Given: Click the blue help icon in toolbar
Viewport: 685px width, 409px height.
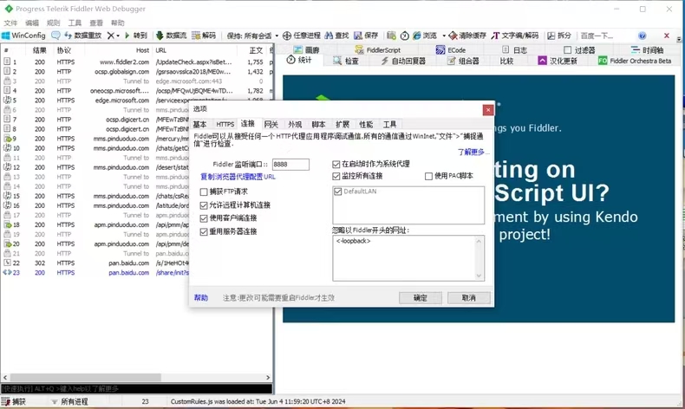Looking at the screenshot, I should click(642, 36).
